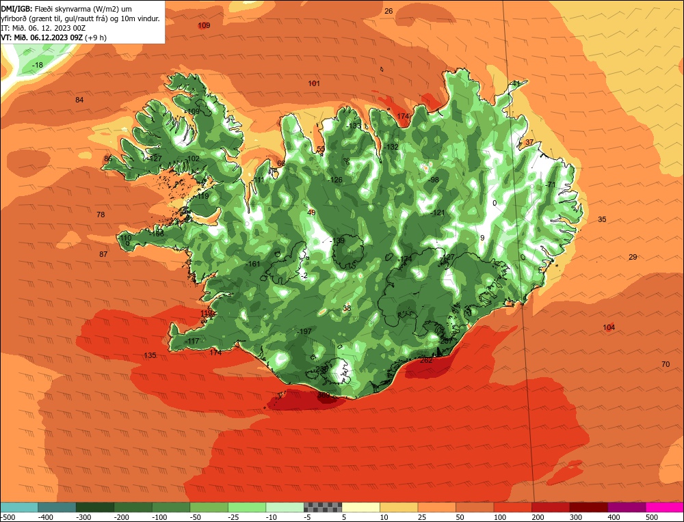
Task: Click the '-132' flux value
Action: tap(391, 148)
